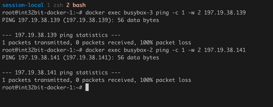The width and height of the screenshot is (273, 107).
Task: Click the PING 197.19.38.141 output line
Action: 81,58
